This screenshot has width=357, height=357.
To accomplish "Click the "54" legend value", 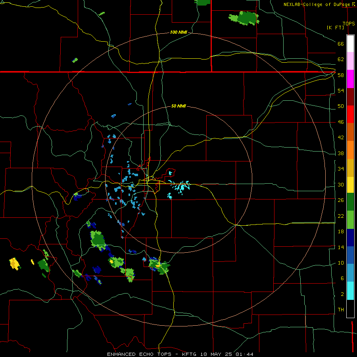I will (x=341, y=90).
